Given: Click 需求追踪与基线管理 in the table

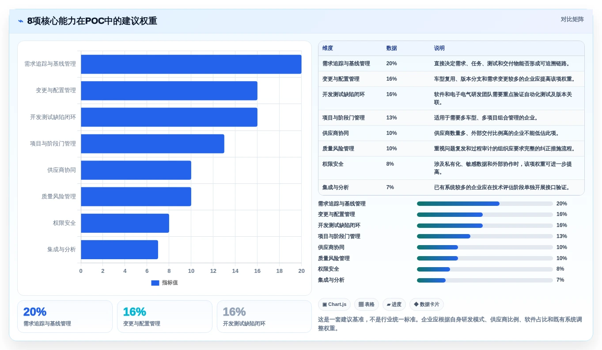Looking at the screenshot, I should tap(346, 63).
